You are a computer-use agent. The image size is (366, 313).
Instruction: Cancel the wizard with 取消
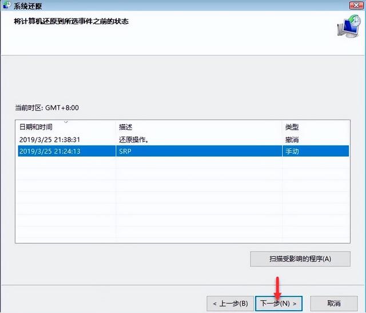click(334, 303)
